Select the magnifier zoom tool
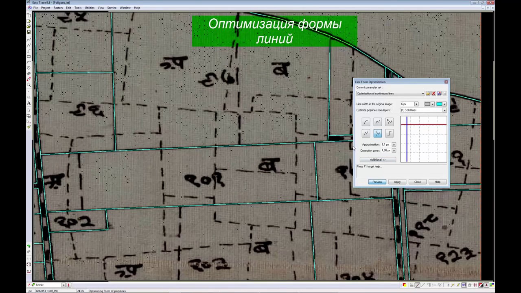This screenshot has width=521, height=293. tap(28, 84)
